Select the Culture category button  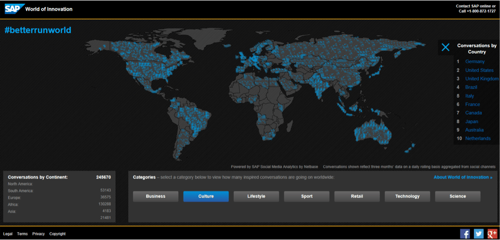[206, 196]
